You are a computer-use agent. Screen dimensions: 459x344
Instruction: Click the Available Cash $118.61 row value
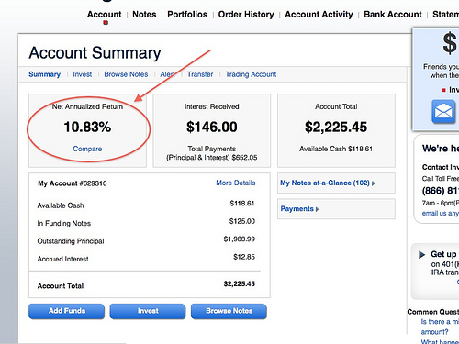click(242, 204)
